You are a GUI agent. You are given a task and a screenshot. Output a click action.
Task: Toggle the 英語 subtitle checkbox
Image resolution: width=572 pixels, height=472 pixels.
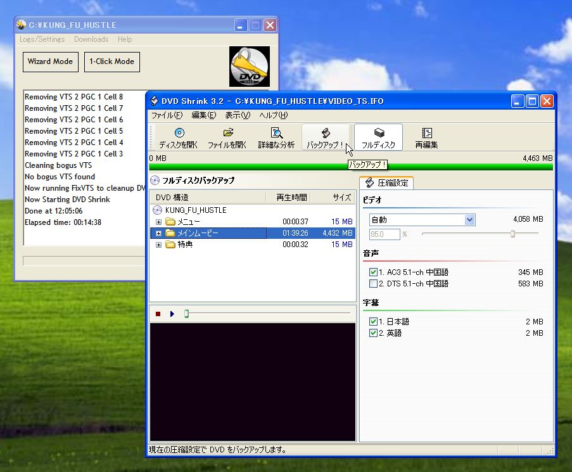pos(373,333)
